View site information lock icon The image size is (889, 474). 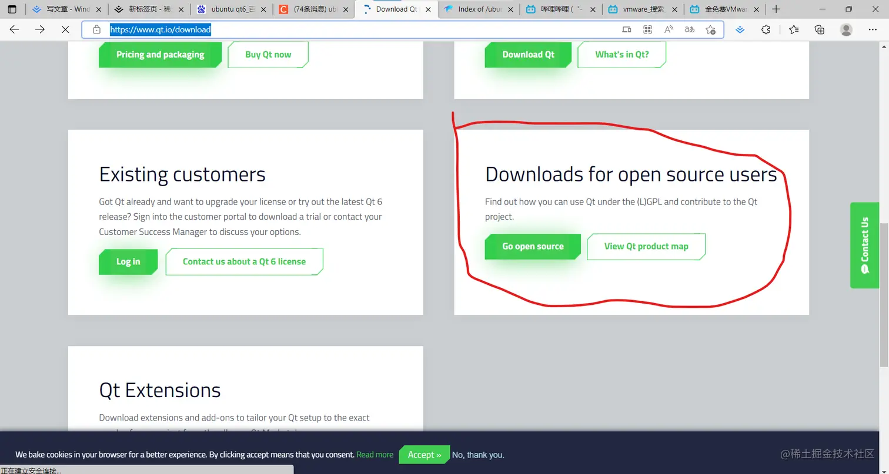tap(96, 29)
